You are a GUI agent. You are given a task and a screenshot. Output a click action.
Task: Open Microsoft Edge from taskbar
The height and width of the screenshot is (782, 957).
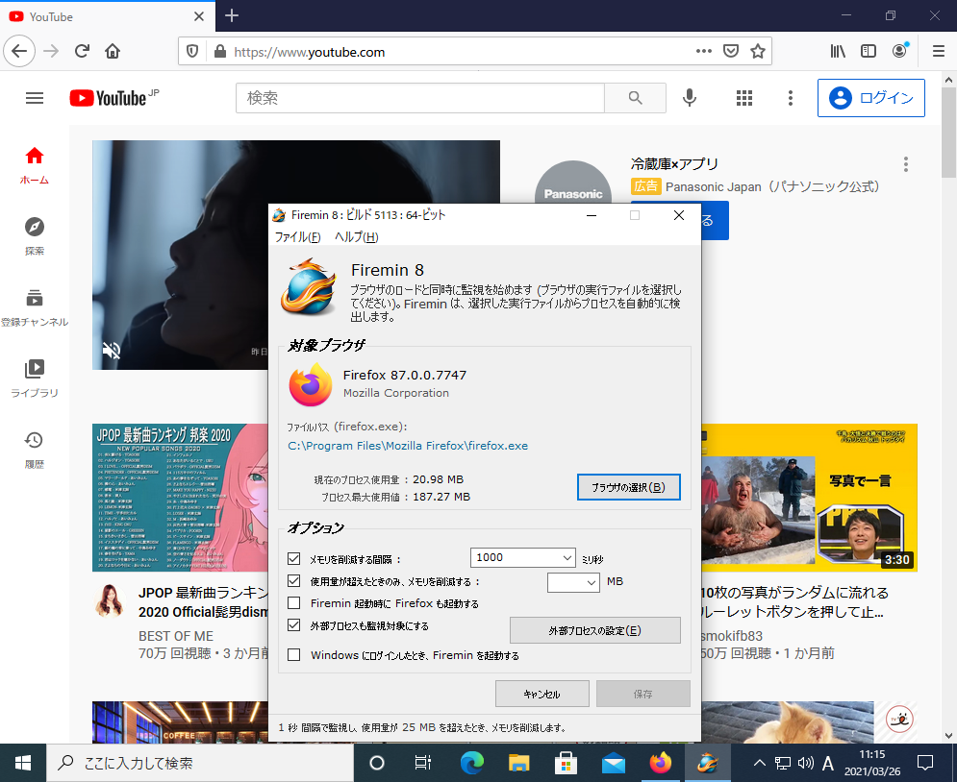click(x=471, y=763)
